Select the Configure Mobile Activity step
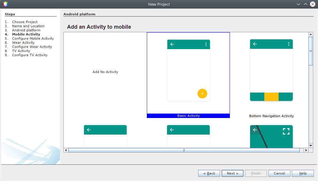The width and height of the screenshot is (318, 181). [33, 38]
